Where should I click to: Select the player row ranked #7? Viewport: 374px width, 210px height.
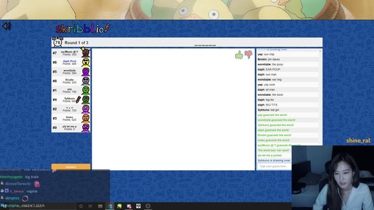[x=71, y=53]
